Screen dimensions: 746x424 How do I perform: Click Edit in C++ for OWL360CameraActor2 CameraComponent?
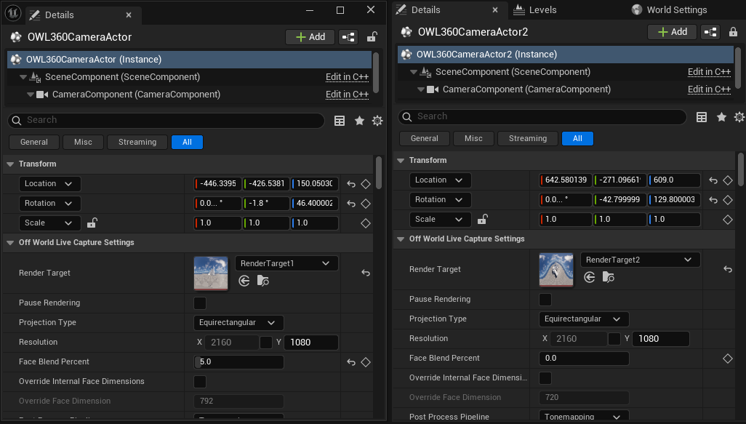[x=709, y=89]
